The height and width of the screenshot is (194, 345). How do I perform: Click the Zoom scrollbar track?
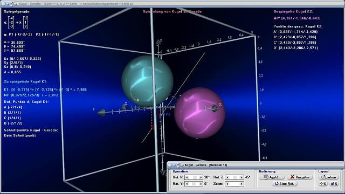(234, 184)
